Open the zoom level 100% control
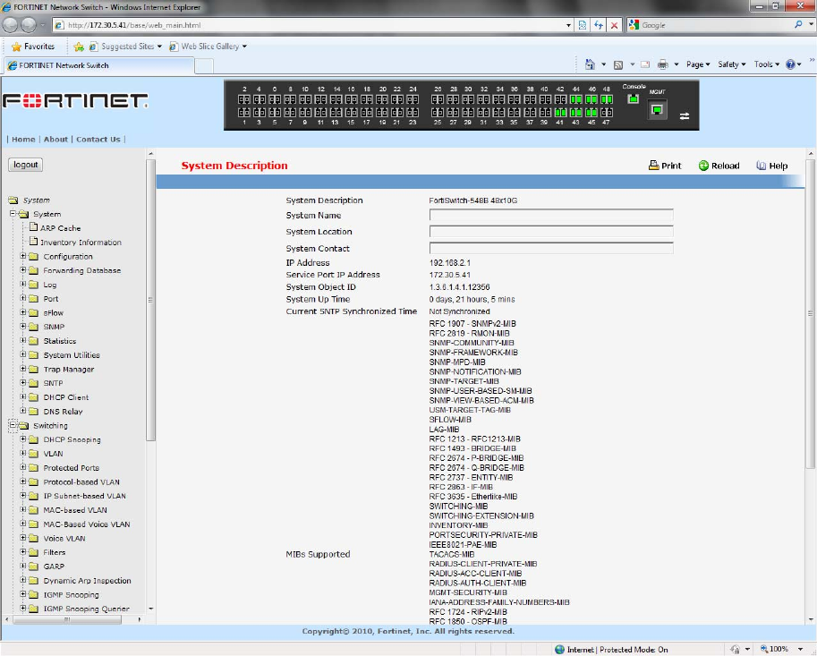 [x=783, y=649]
